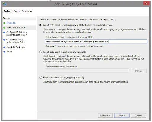152x122 pixels.
Task: Close the Add Relying Party Trust Wizard
Action: coord(146,3)
